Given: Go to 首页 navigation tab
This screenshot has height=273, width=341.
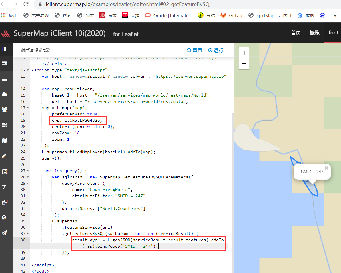Looking at the screenshot, I should pyautogui.click(x=296, y=33).
